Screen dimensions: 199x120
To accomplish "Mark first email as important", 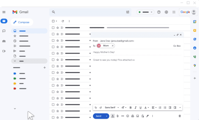I will click(x=62, y=27).
